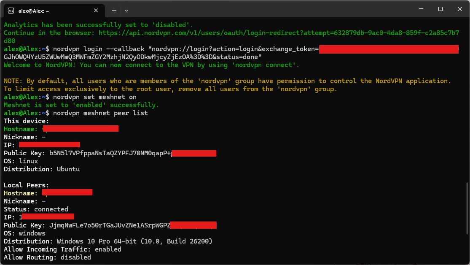Click the 'Status: connected' line
Screen dimensions: 470x265
pyautogui.click(x=36, y=209)
